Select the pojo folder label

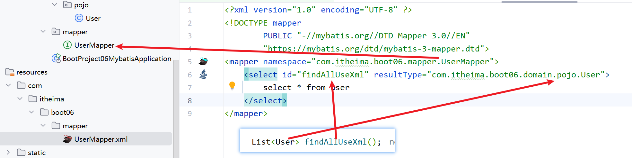[x=81, y=5]
